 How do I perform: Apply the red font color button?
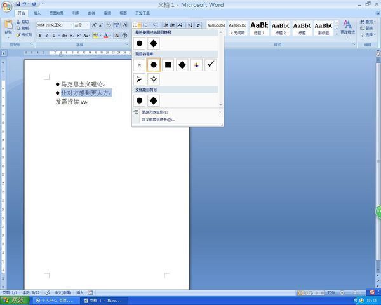[105, 36]
